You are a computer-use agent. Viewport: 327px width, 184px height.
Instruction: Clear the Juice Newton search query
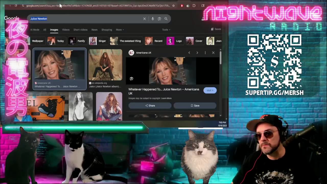coord(144,19)
